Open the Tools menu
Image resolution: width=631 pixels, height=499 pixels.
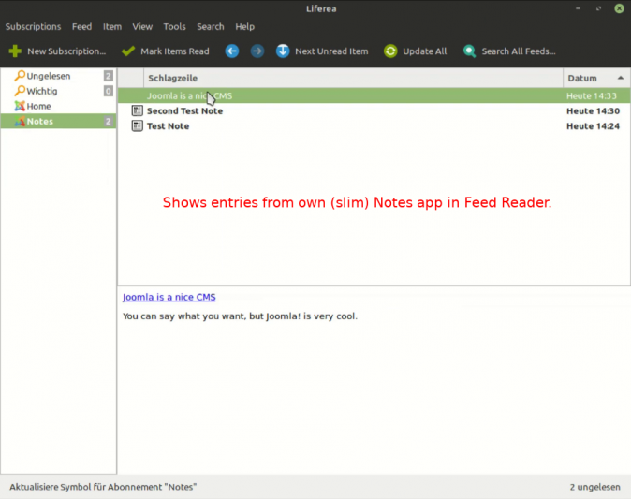[x=175, y=26]
